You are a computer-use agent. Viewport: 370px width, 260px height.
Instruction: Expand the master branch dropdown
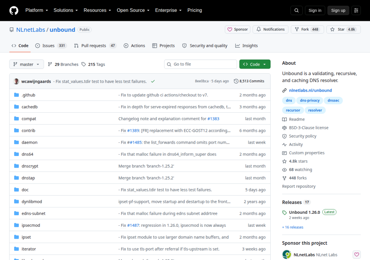[x=26, y=64]
